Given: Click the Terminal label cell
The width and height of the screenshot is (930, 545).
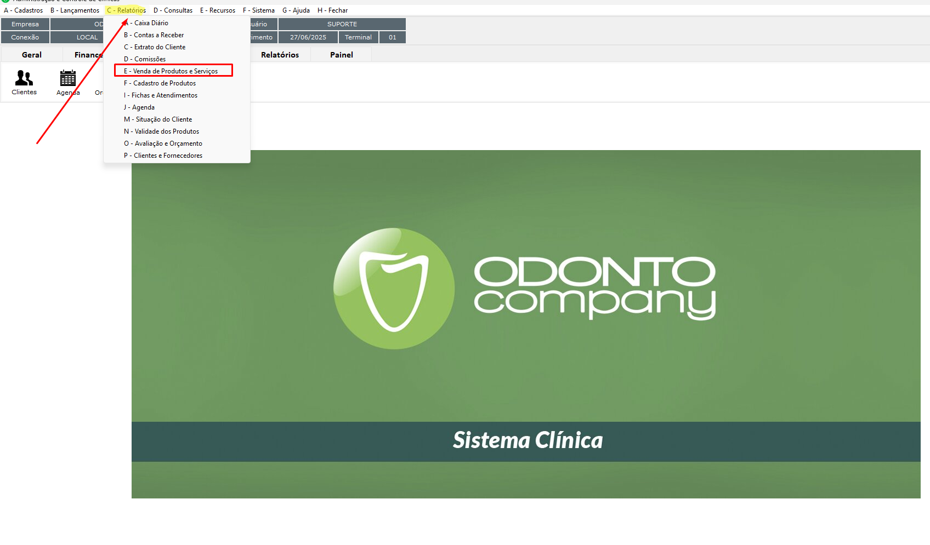Looking at the screenshot, I should (359, 37).
